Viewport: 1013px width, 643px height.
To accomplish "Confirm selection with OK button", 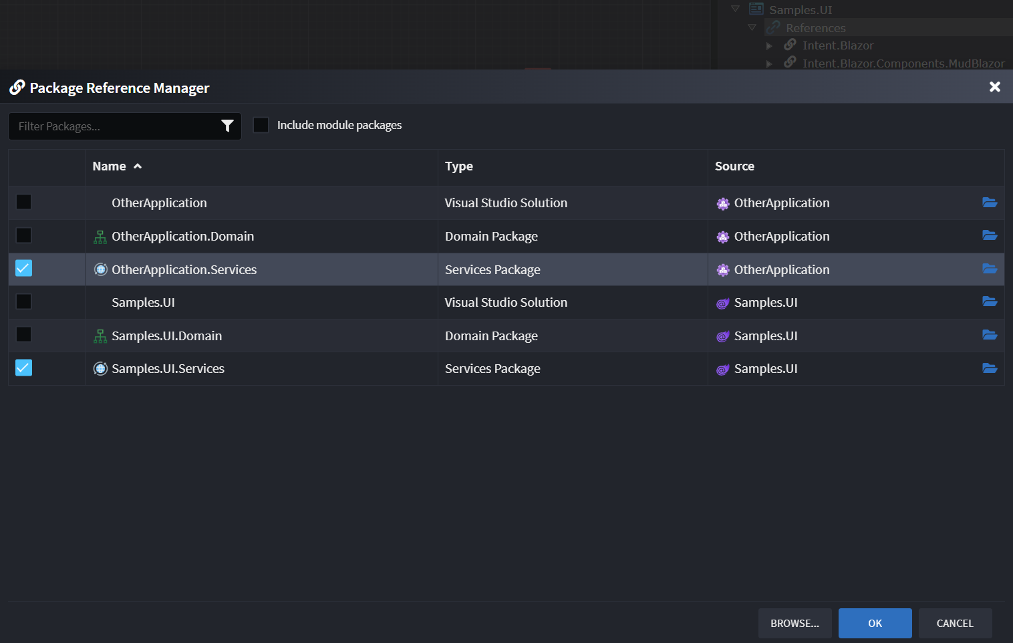I will 875,624.
